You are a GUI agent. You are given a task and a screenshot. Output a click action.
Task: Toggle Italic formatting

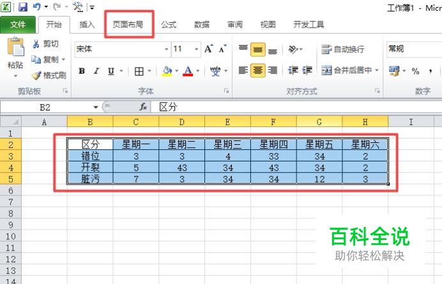click(x=96, y=71)
